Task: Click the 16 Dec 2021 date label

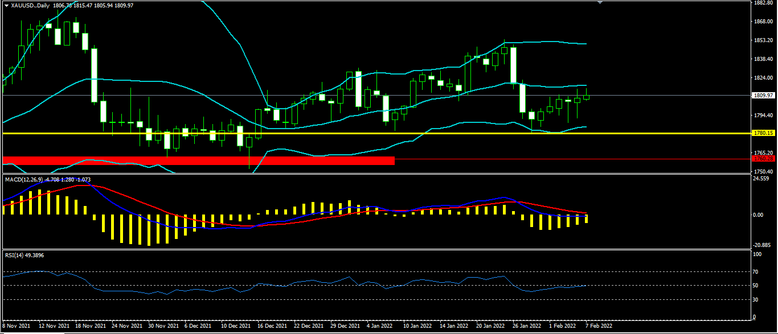Action: click(x=272, y=327)
